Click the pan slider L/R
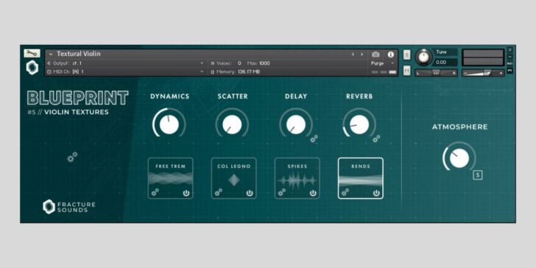The width and height of the screenshot is (536, 268). coord(436,72)
